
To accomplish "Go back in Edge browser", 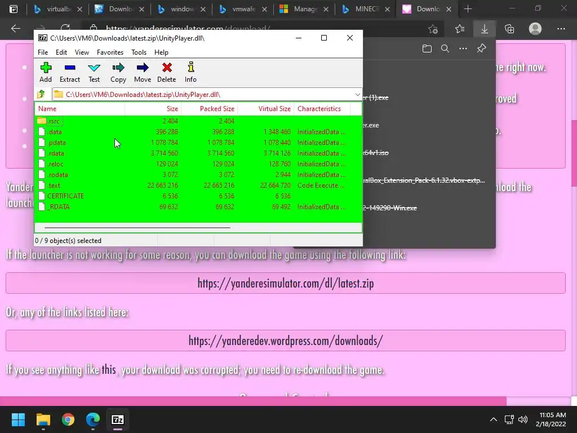I will tap(15, 28).
